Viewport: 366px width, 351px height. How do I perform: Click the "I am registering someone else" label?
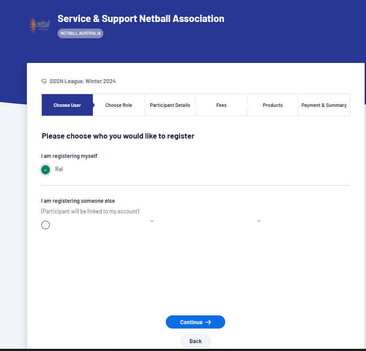[78, 201]
